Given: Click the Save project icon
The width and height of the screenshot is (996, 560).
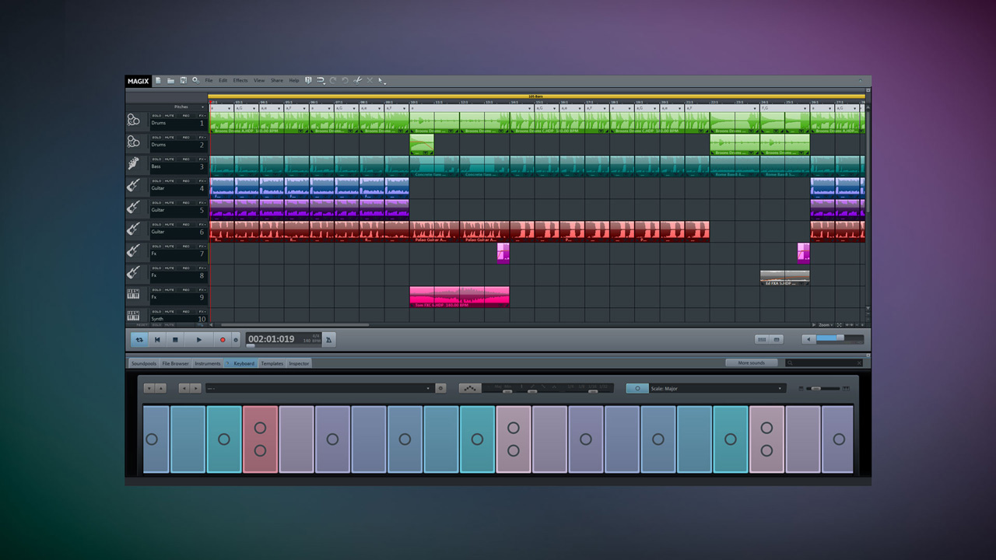Looking at the screenshot, I should [184, 80].
